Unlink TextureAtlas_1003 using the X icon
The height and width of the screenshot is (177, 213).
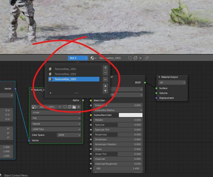tap(141, 58)
